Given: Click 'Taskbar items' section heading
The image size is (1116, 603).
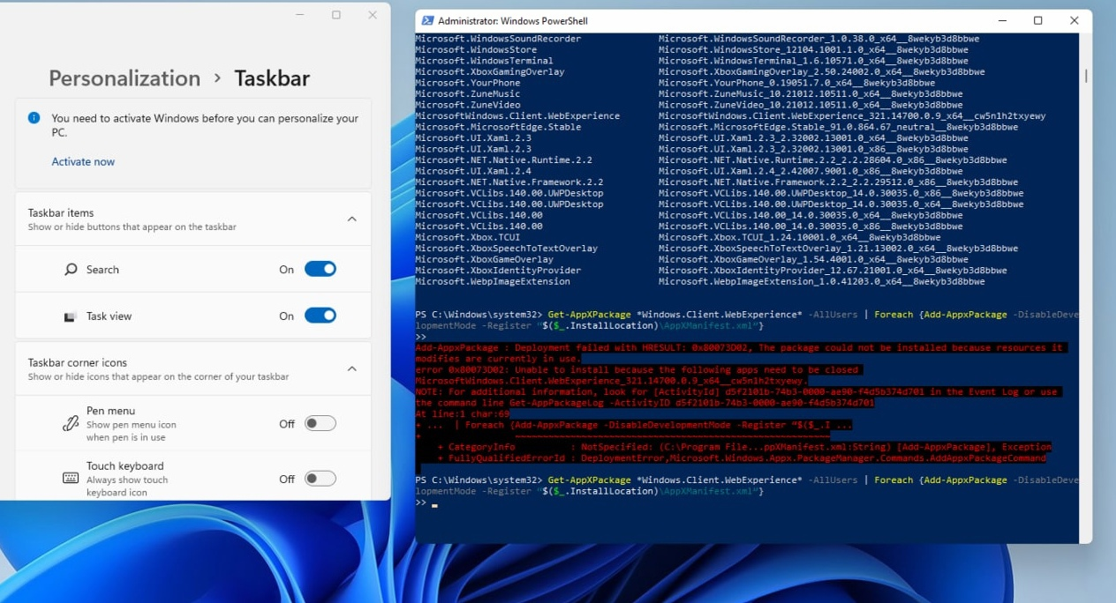Looking at the screenshot, I should coord(61,212).
